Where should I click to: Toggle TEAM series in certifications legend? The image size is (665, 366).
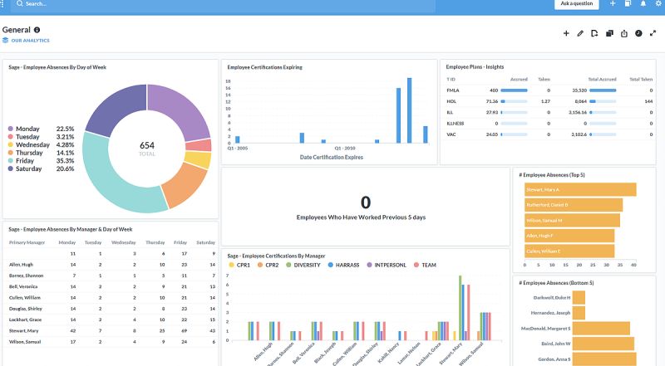pos(425,266)
